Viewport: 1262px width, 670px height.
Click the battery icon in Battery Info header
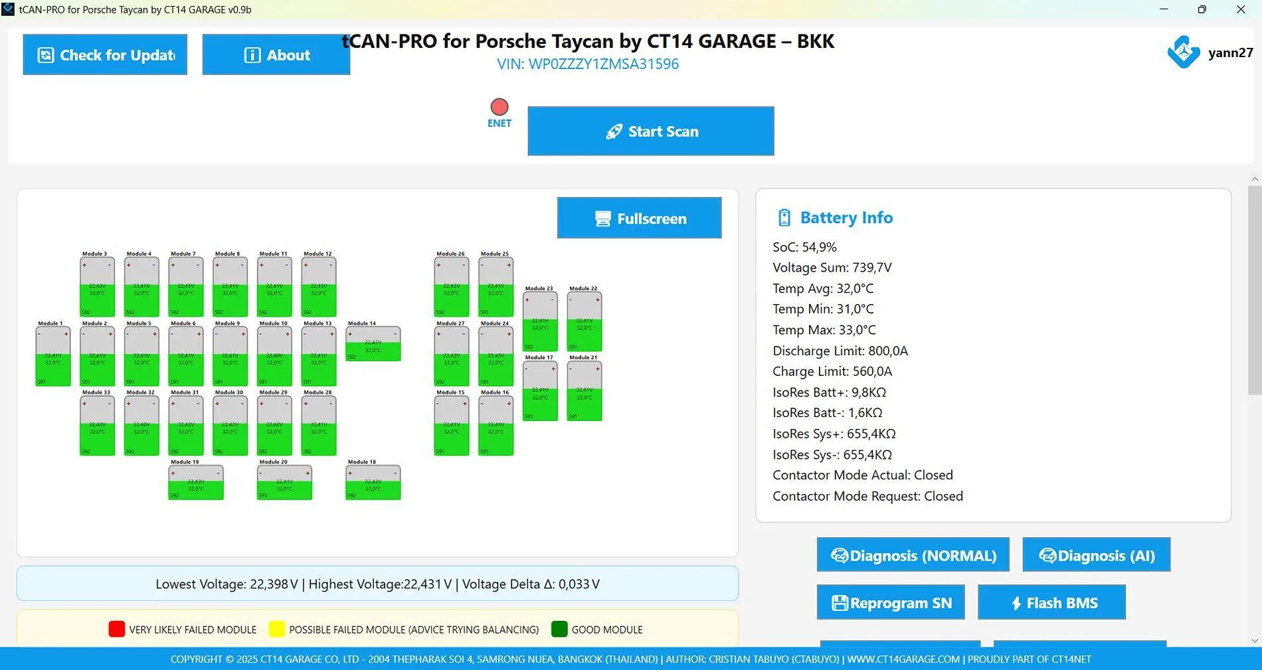tap(784, 218)
